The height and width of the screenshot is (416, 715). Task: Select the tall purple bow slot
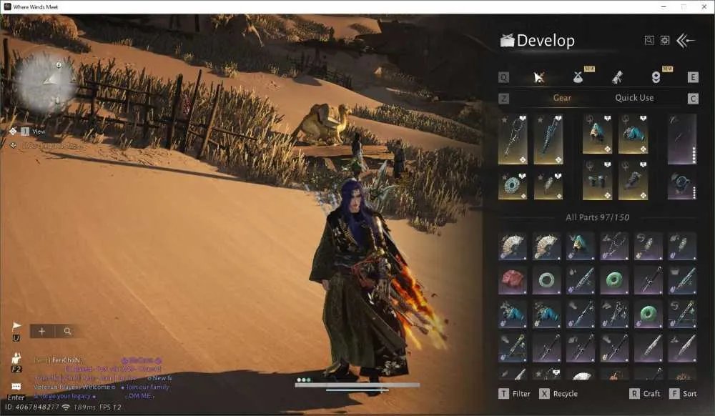coord(682,139)
